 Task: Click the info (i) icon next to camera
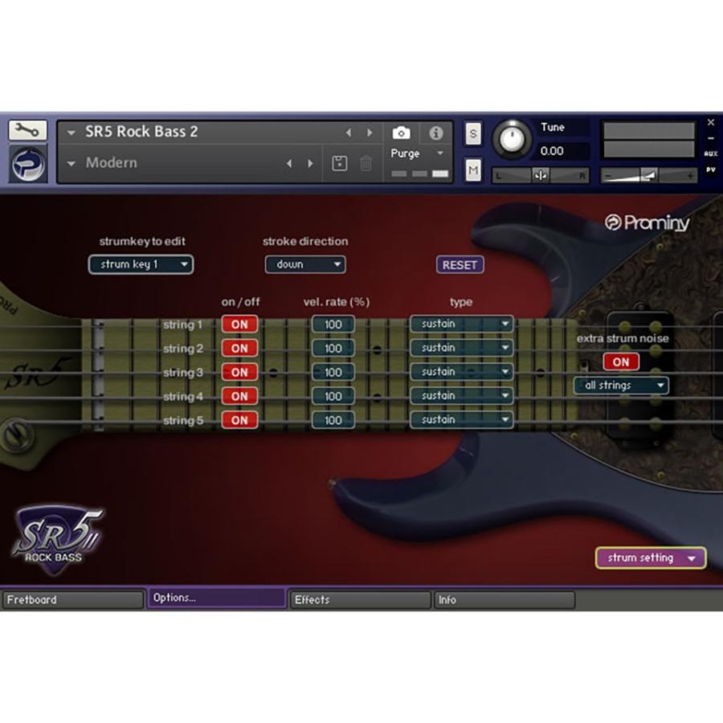(436, 133)
